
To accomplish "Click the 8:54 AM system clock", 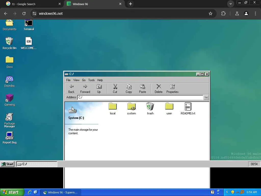I will click(x=252, y=192).
